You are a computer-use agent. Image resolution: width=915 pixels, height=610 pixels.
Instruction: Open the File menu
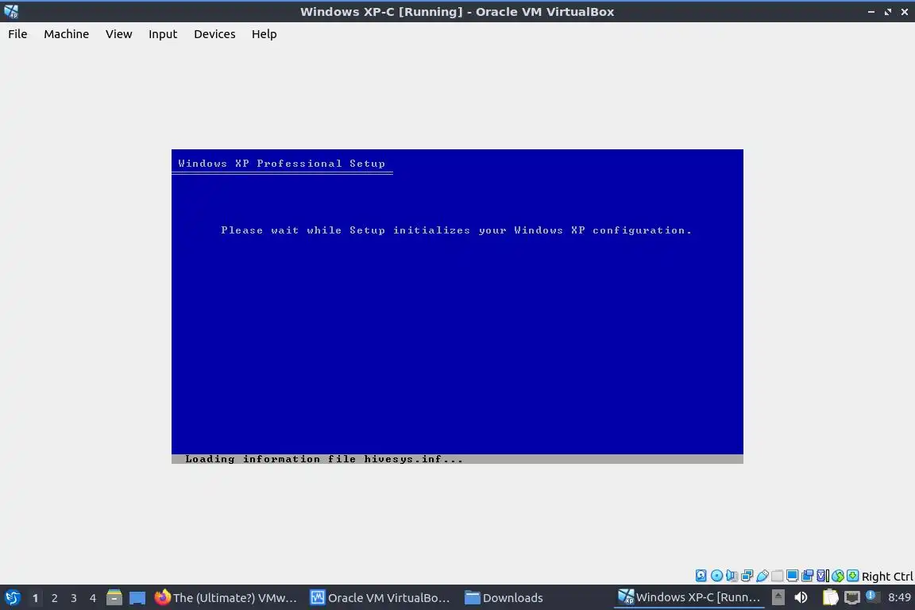click(x=17, y=34)
